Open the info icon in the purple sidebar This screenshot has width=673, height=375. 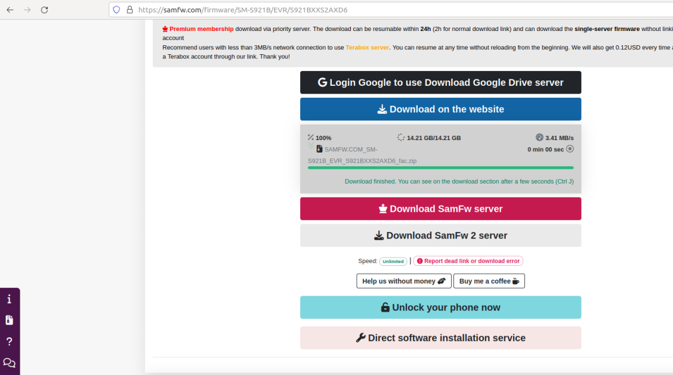[10, 299]
